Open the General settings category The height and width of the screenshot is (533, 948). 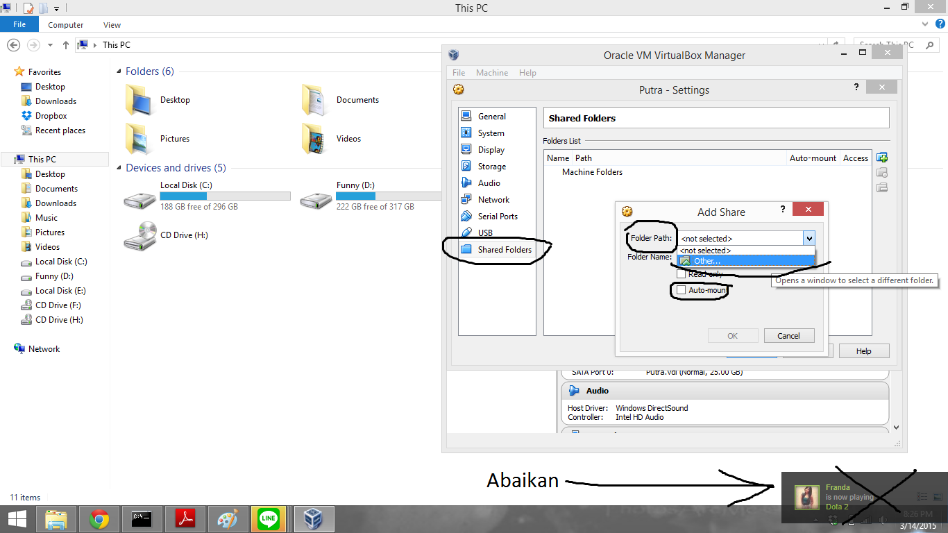491,117
